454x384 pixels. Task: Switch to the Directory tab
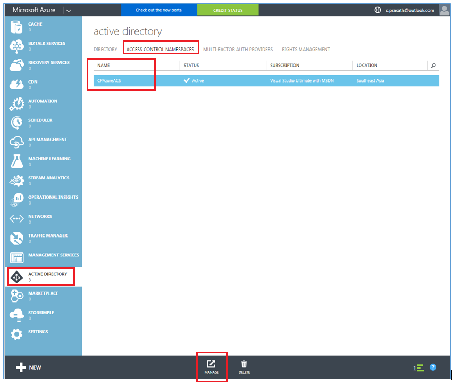point(105,50)
